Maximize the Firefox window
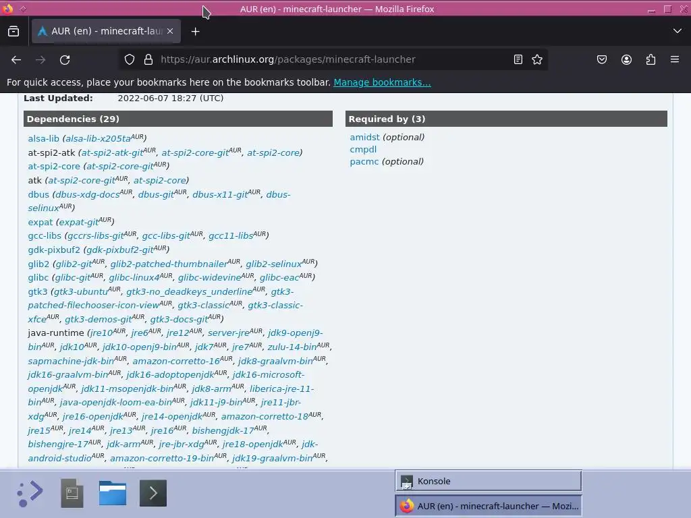Screen dimensions: 691x518 (x=667, y=9)
